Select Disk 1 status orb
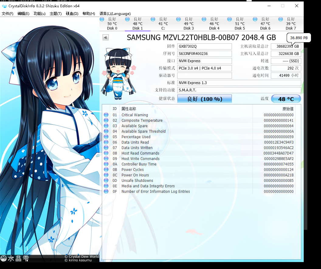Viewport: 321px width, 269px height. coord(127,19)
